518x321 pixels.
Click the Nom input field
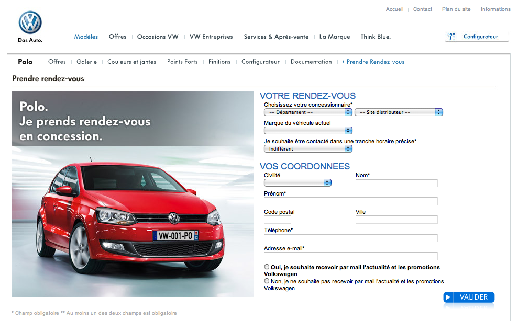[396, 183]
